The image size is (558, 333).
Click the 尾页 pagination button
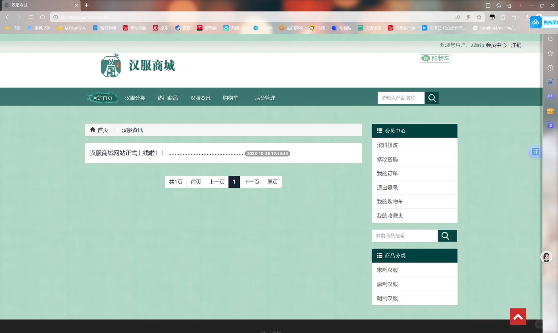(x=272, y=182)
